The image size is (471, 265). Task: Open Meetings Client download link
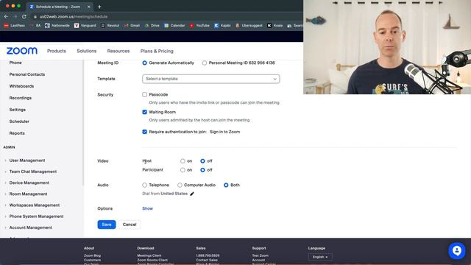pos(149,255)
